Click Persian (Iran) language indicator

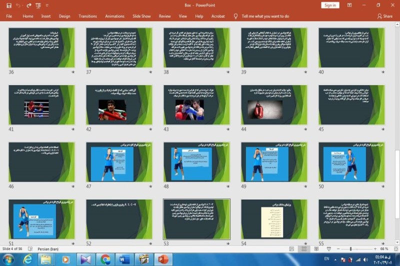(51, 248)
